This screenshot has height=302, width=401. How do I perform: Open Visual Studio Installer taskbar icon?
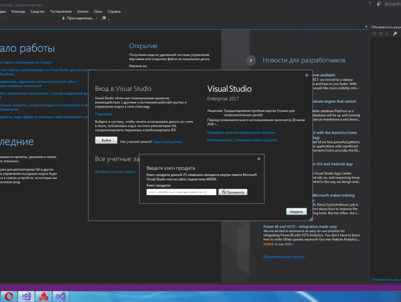[x=26, y=296]
